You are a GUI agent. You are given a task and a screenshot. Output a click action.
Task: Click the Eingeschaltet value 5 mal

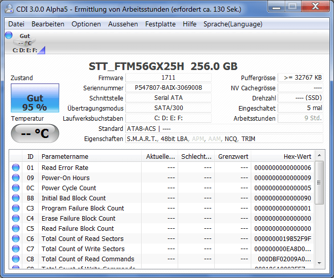point(300,108)
